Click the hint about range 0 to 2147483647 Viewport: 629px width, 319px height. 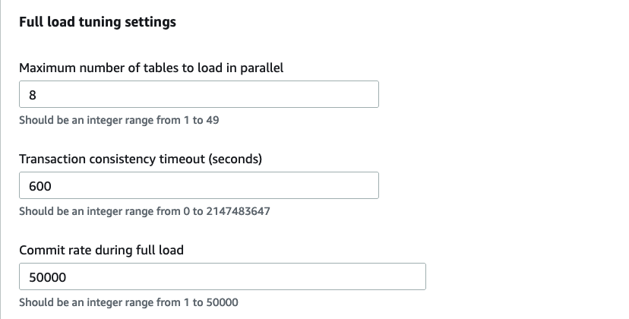pyautogui.click(x=144, y=211)
